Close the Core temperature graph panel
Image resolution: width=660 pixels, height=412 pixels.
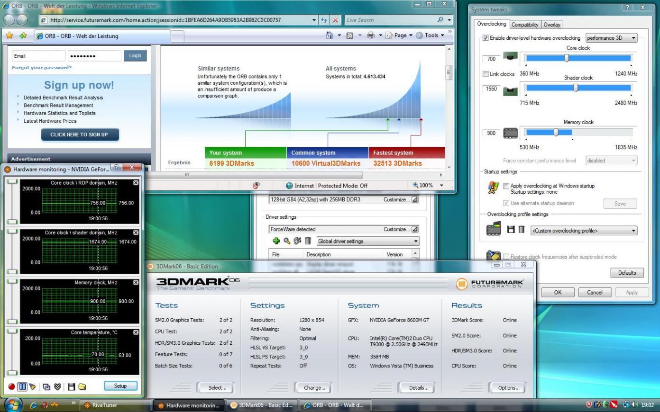136,332
